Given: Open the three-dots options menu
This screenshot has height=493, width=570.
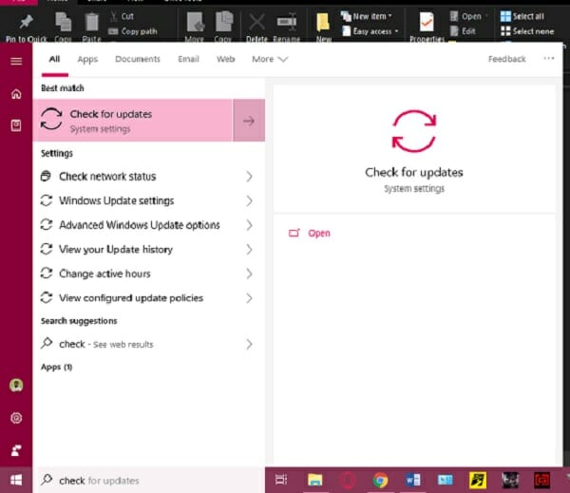Looking at the screenshot, I should point(548,58).
